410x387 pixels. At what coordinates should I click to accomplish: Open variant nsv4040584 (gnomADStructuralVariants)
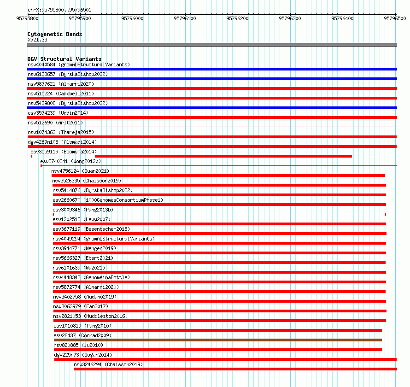[x=79, y=64]
